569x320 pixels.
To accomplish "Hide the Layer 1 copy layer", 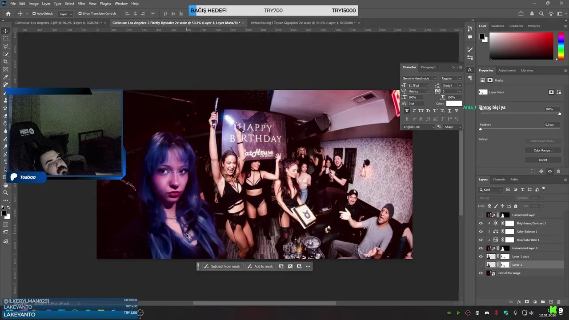I will (x=481, y=256).
